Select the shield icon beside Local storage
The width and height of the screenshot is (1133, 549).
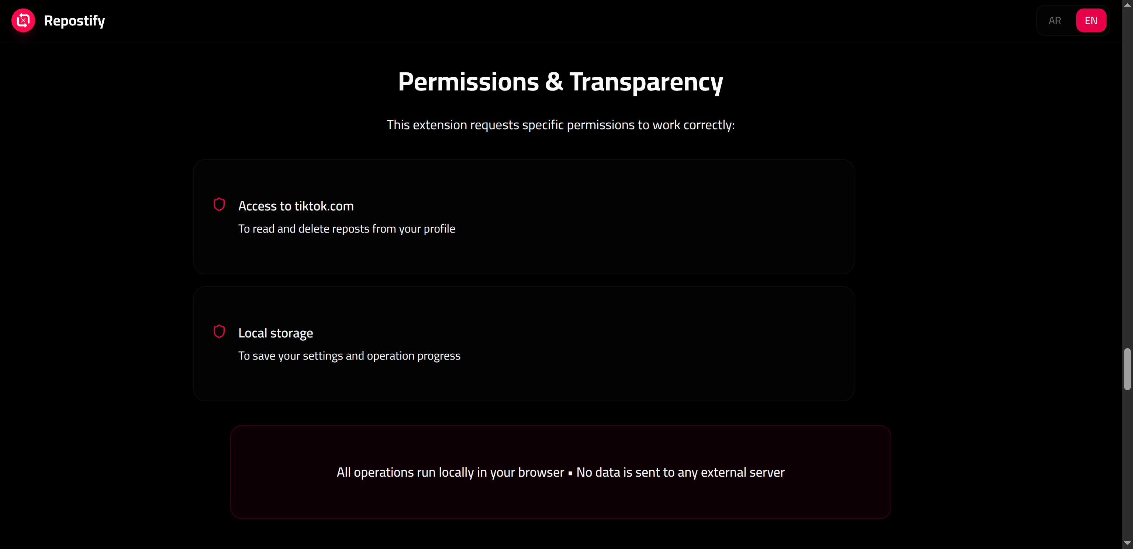coord(220,331)
